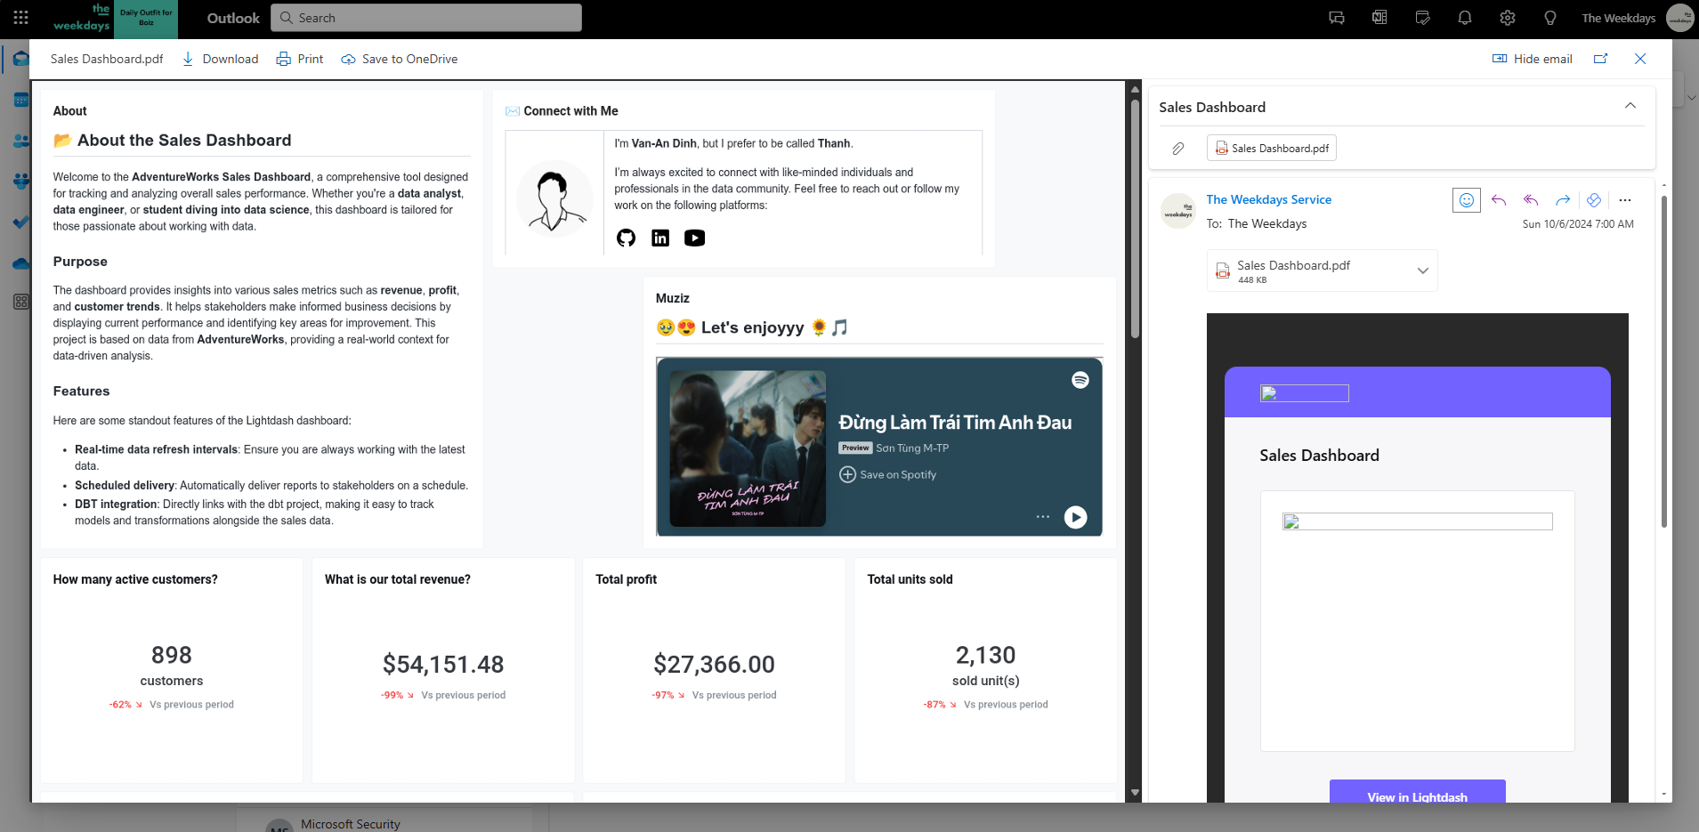Click the PDF viewer scroll-down arrow
This screenshot has height=832, width=1699.
[x=1135, y=792]
